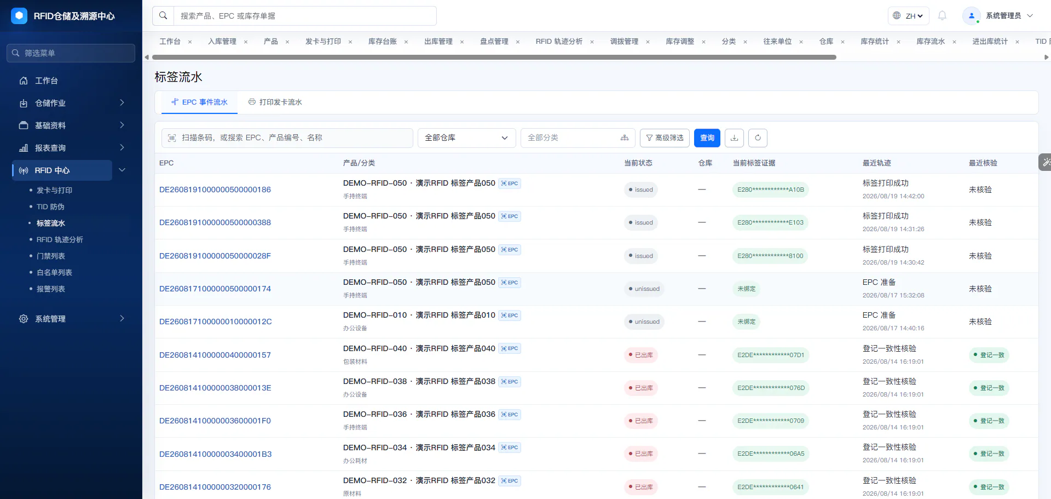Screen dimensions: 1051x499
Task: Open 门禁列表 in the sidebar
Action: click(x=51, y=256)
